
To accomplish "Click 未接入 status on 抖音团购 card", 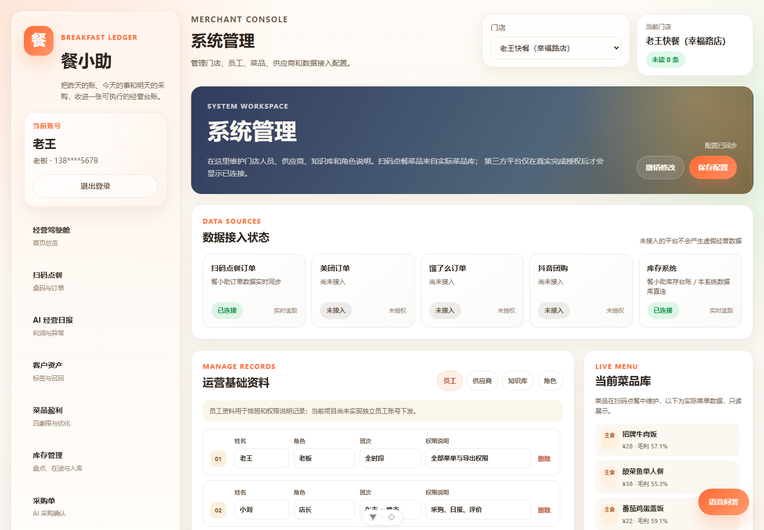I will point(554,311).
